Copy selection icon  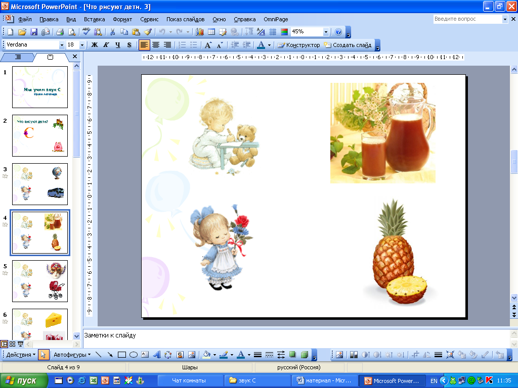[124, 32]
